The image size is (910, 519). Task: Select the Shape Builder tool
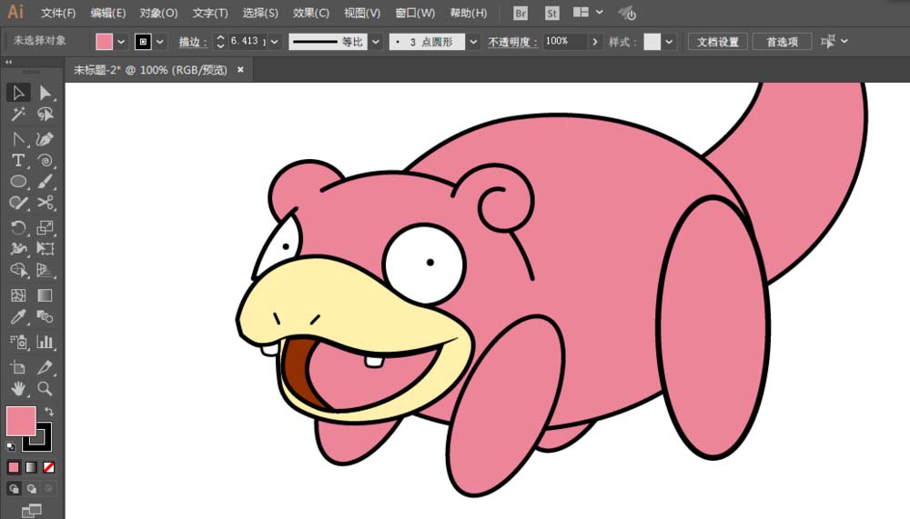tap(18, 270)
